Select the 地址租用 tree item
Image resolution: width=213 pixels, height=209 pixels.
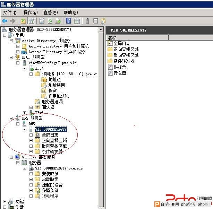coord(57,85)
